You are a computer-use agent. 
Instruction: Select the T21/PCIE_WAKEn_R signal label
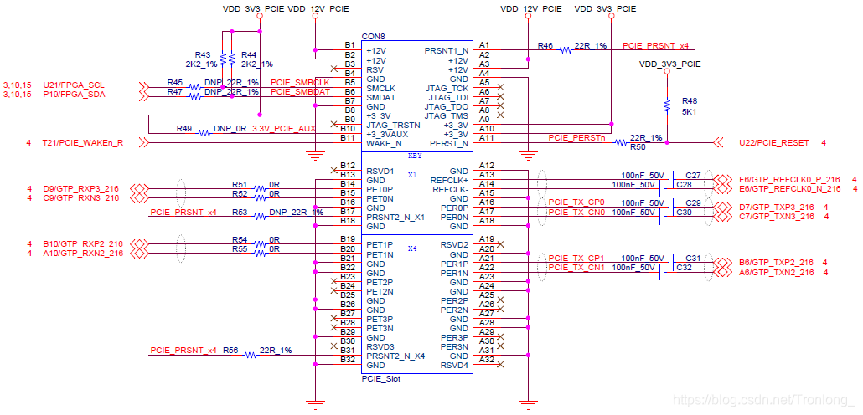[83, 143]
